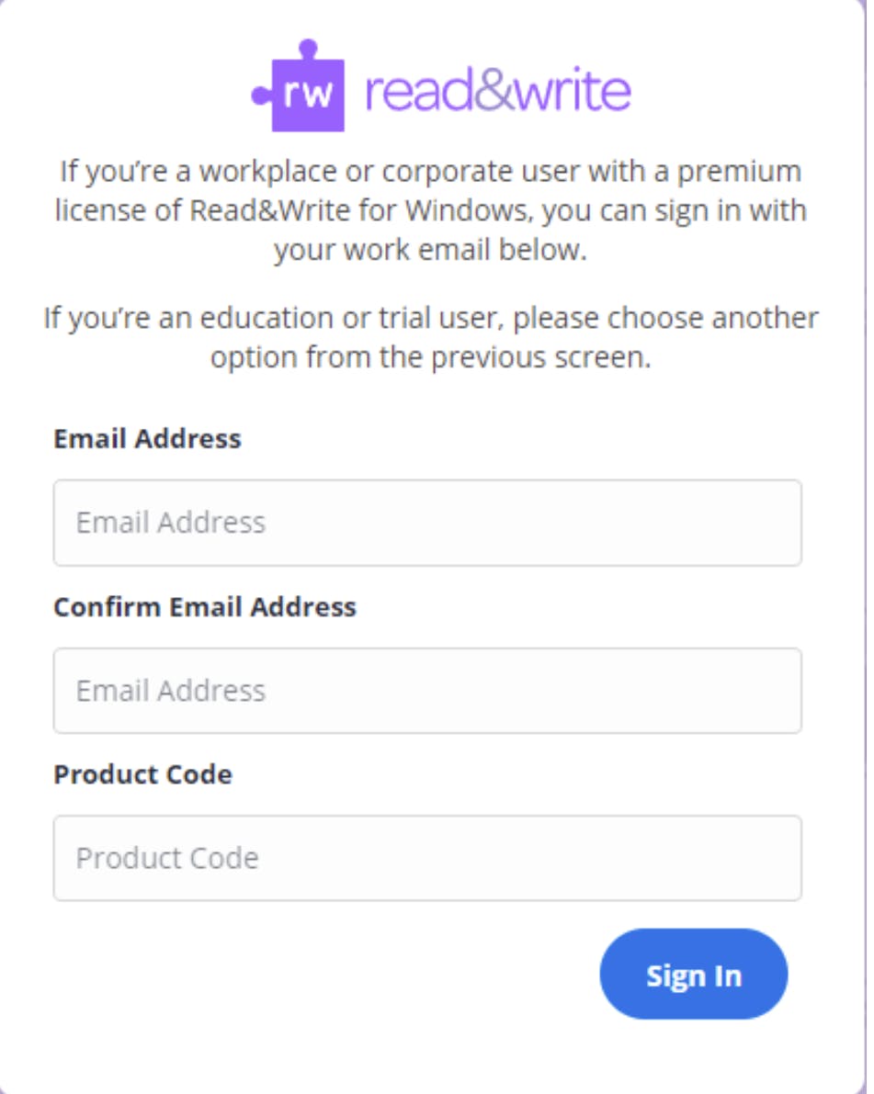Click the bold "Product Code" label
Image resolution: width=874 pixels, height=1094 pixels.
tap(142, 775)
